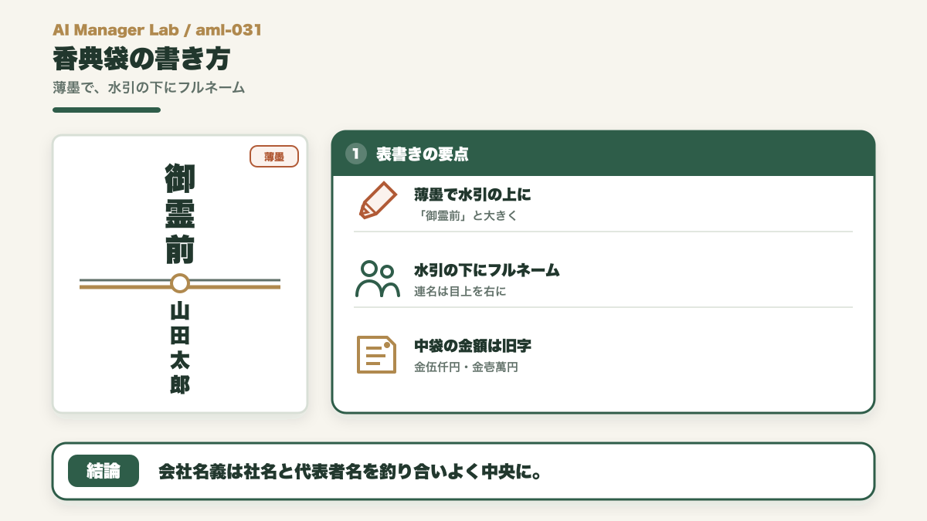Click the 結論 label badge
This screenshot has height=521, width=927.
[104, 471]
